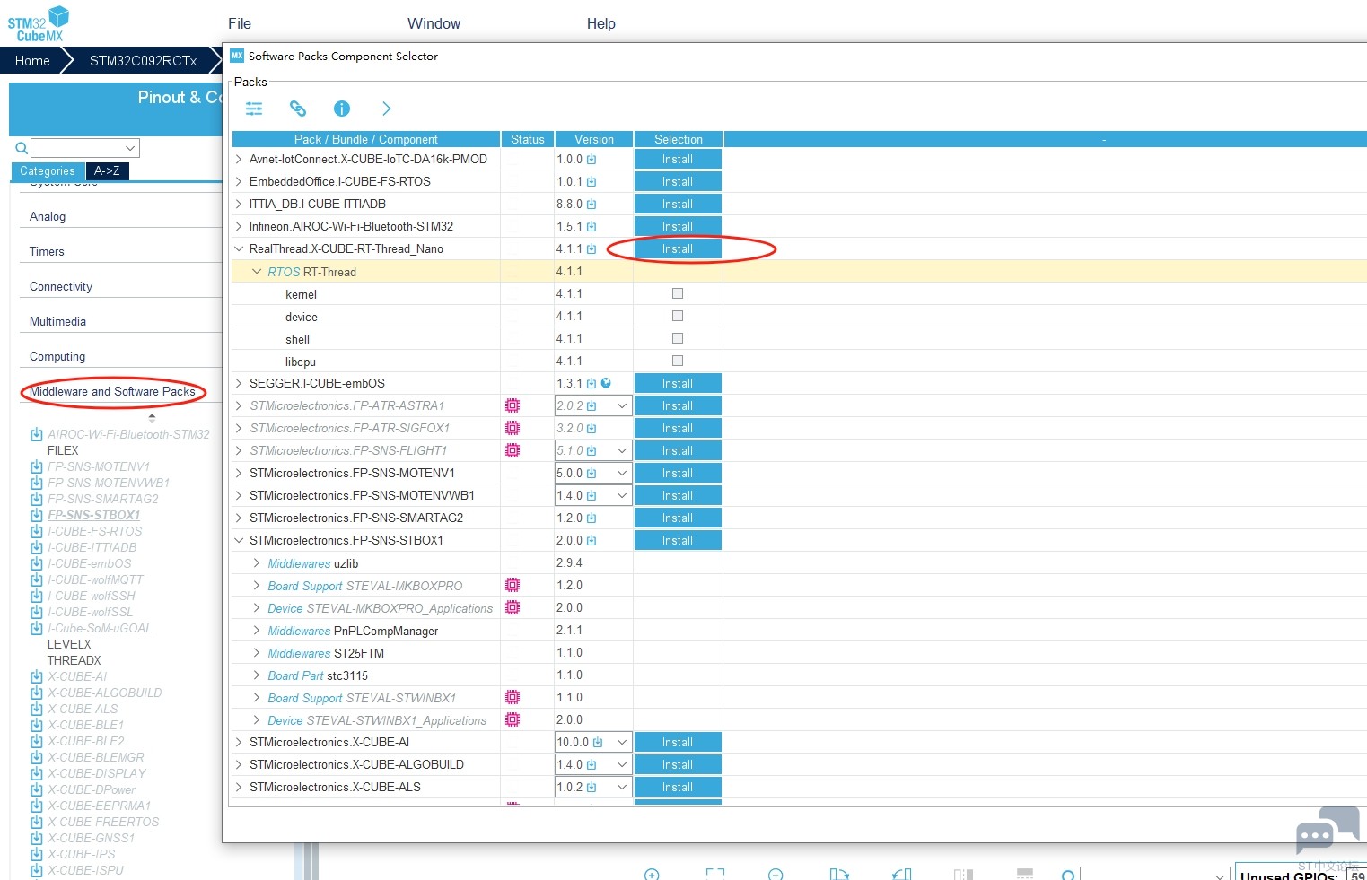Open version dropdown for FP-SNS-MOTENV1
Viewport: 1367px width, 880px height.
(621, 473)
